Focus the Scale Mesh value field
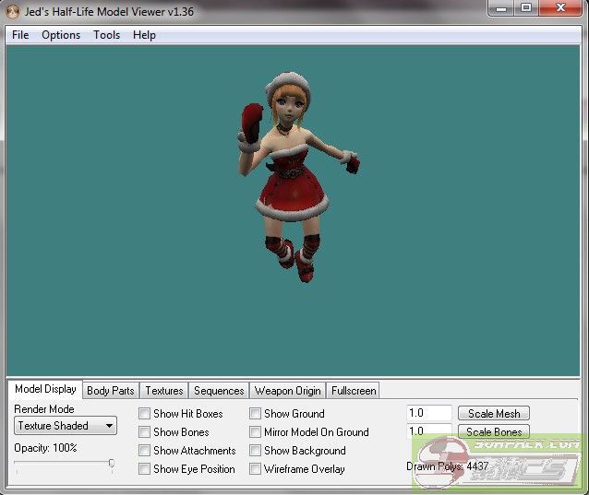The width and height of the screenshot is (589, 495). 429,413
